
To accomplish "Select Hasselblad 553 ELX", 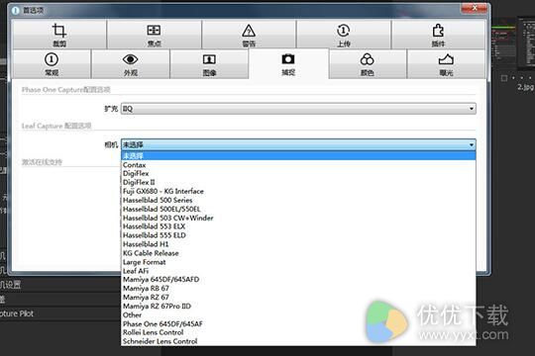I will click(298, 226).
